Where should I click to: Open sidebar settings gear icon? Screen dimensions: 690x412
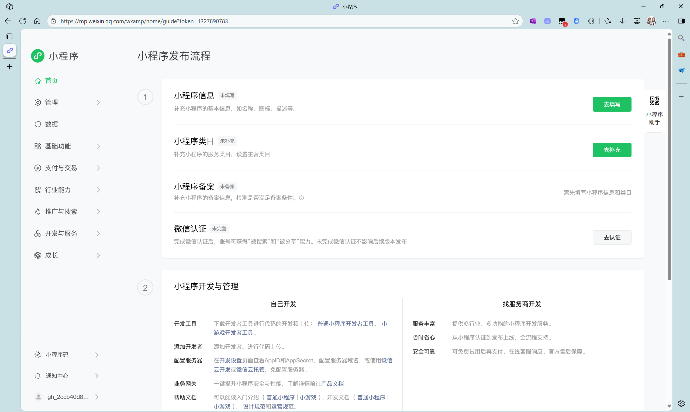click(681, 403)
